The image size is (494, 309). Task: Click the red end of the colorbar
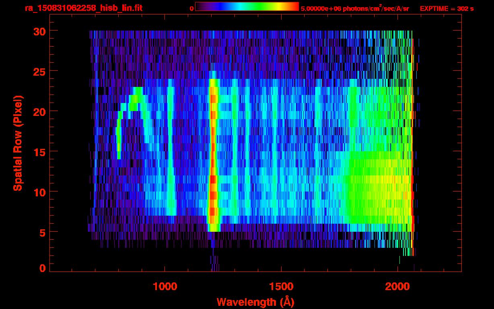point(294,6)
